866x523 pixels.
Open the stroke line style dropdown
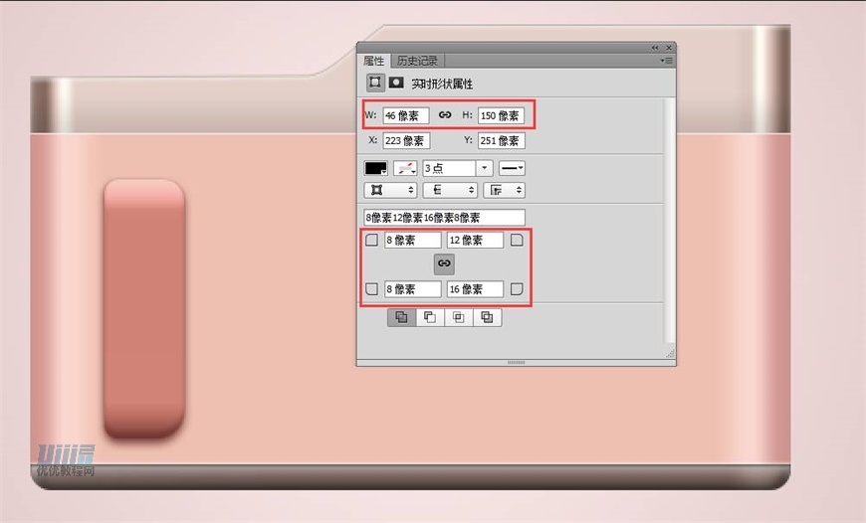pyautogui.click(x=512, y=168)
